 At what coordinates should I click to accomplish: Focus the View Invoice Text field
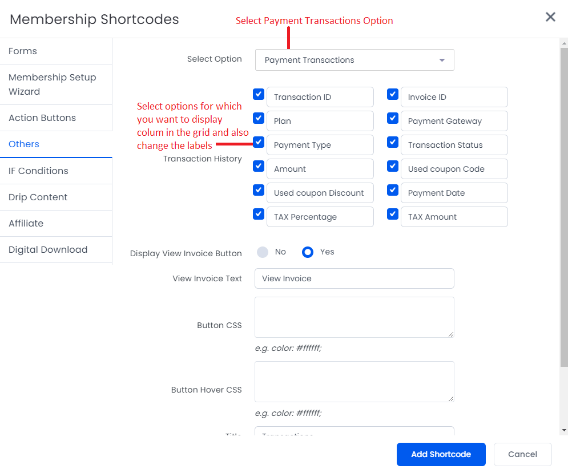click(x=355, y=278)
